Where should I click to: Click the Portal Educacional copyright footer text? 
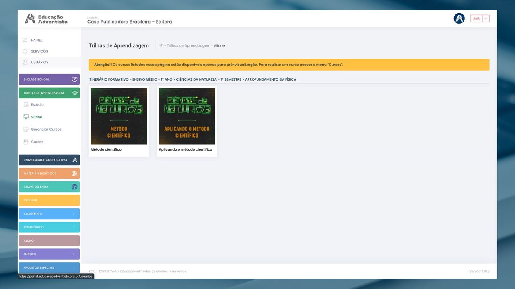click(138, 271)
